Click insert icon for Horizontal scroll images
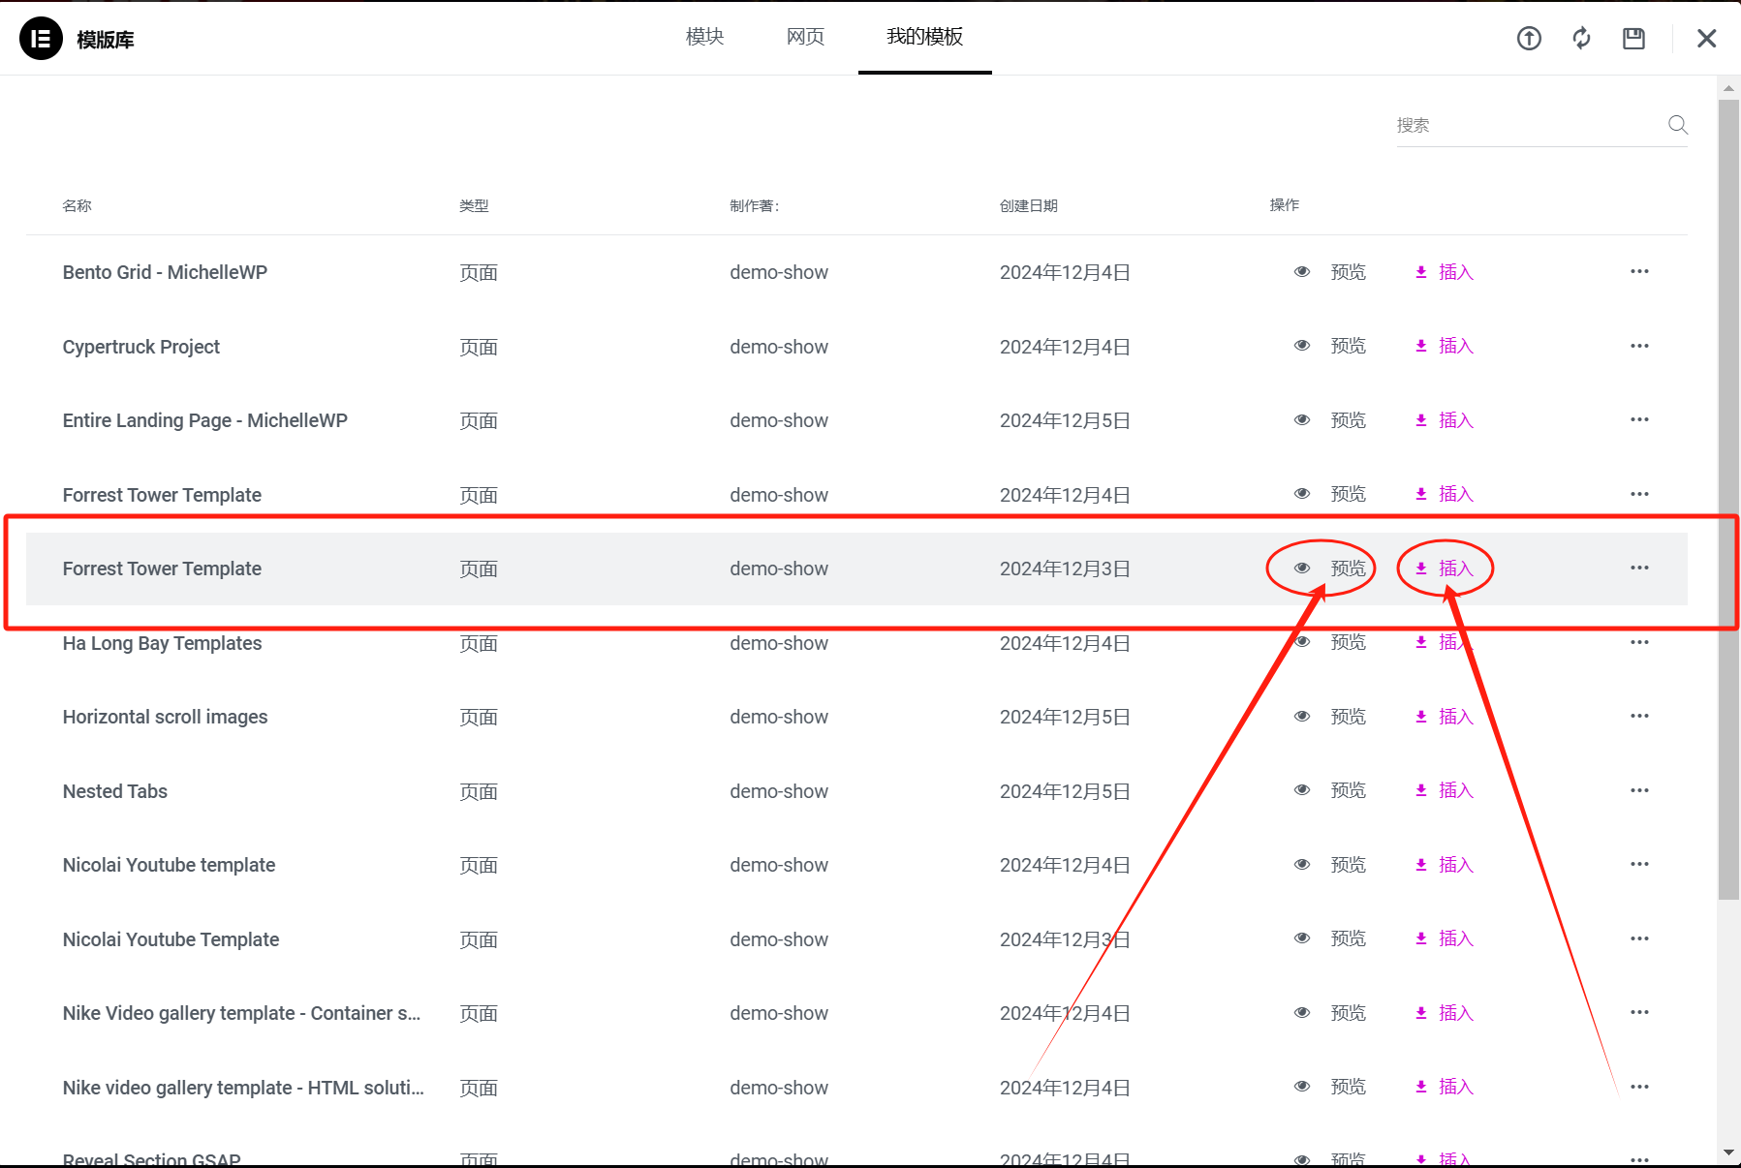 [1420, 717]
